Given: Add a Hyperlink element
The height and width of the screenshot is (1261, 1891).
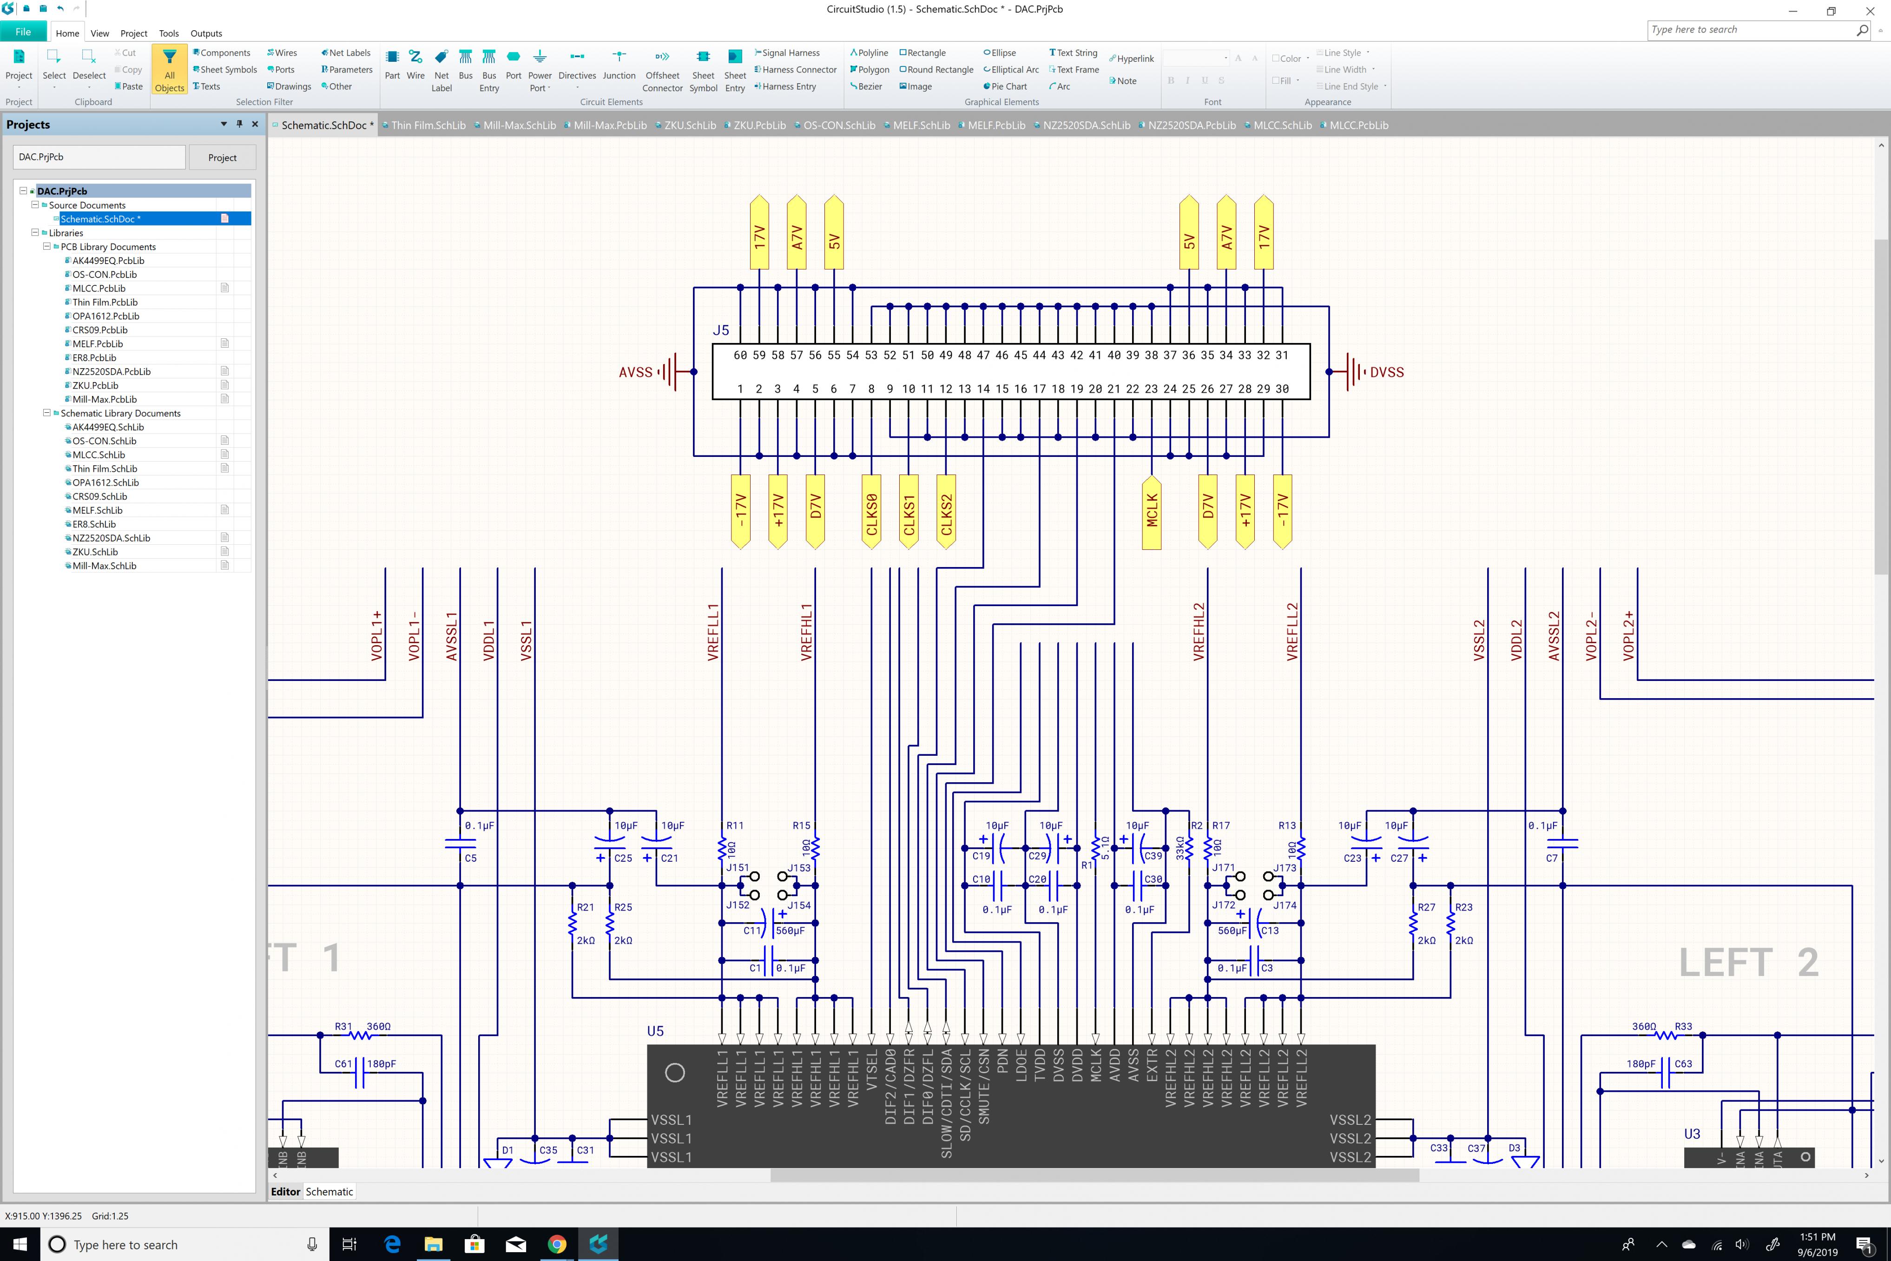Looking at the screenshot, I should [x=1131, y=59].
